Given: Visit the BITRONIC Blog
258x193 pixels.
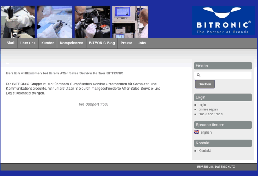Looking at the screenshot, I should click(x=102, y=43).
